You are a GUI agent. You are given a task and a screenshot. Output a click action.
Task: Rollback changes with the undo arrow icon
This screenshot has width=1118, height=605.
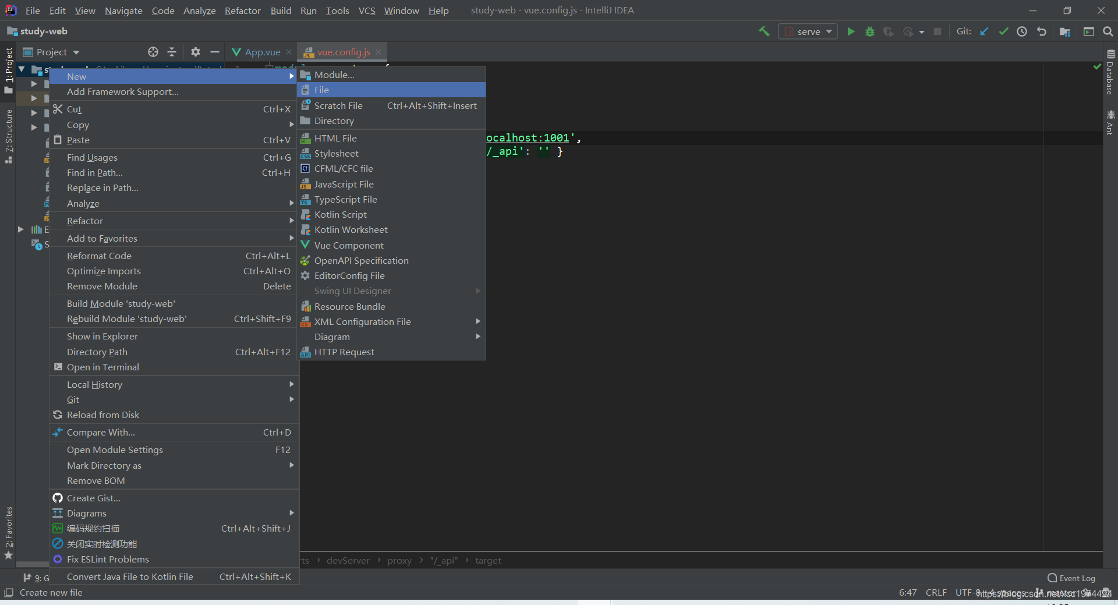click(x=1042, y=31)
